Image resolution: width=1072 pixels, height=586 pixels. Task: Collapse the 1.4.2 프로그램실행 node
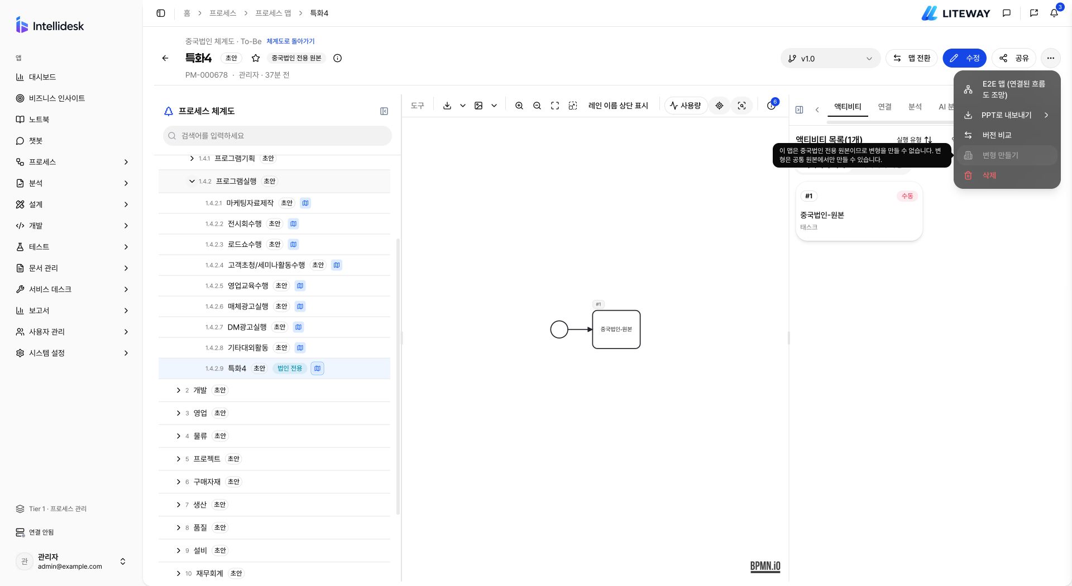tap(192, 181)
